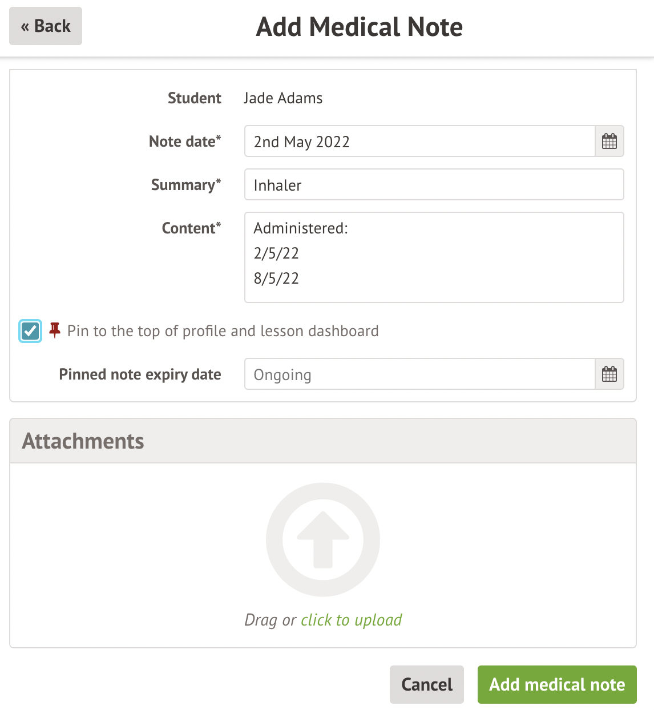654x710 pixels.
Task: Click the Summary* field label
Action: 185,185
